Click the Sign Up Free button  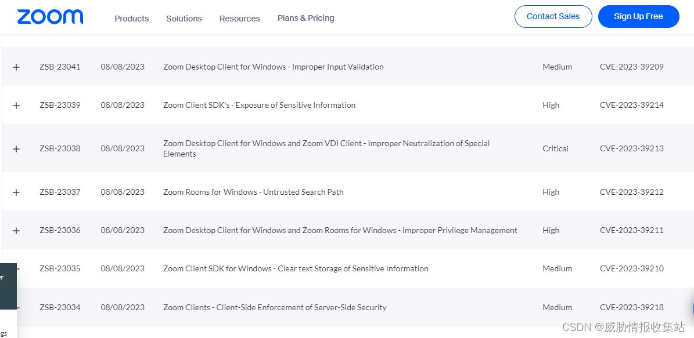[638, 17]
